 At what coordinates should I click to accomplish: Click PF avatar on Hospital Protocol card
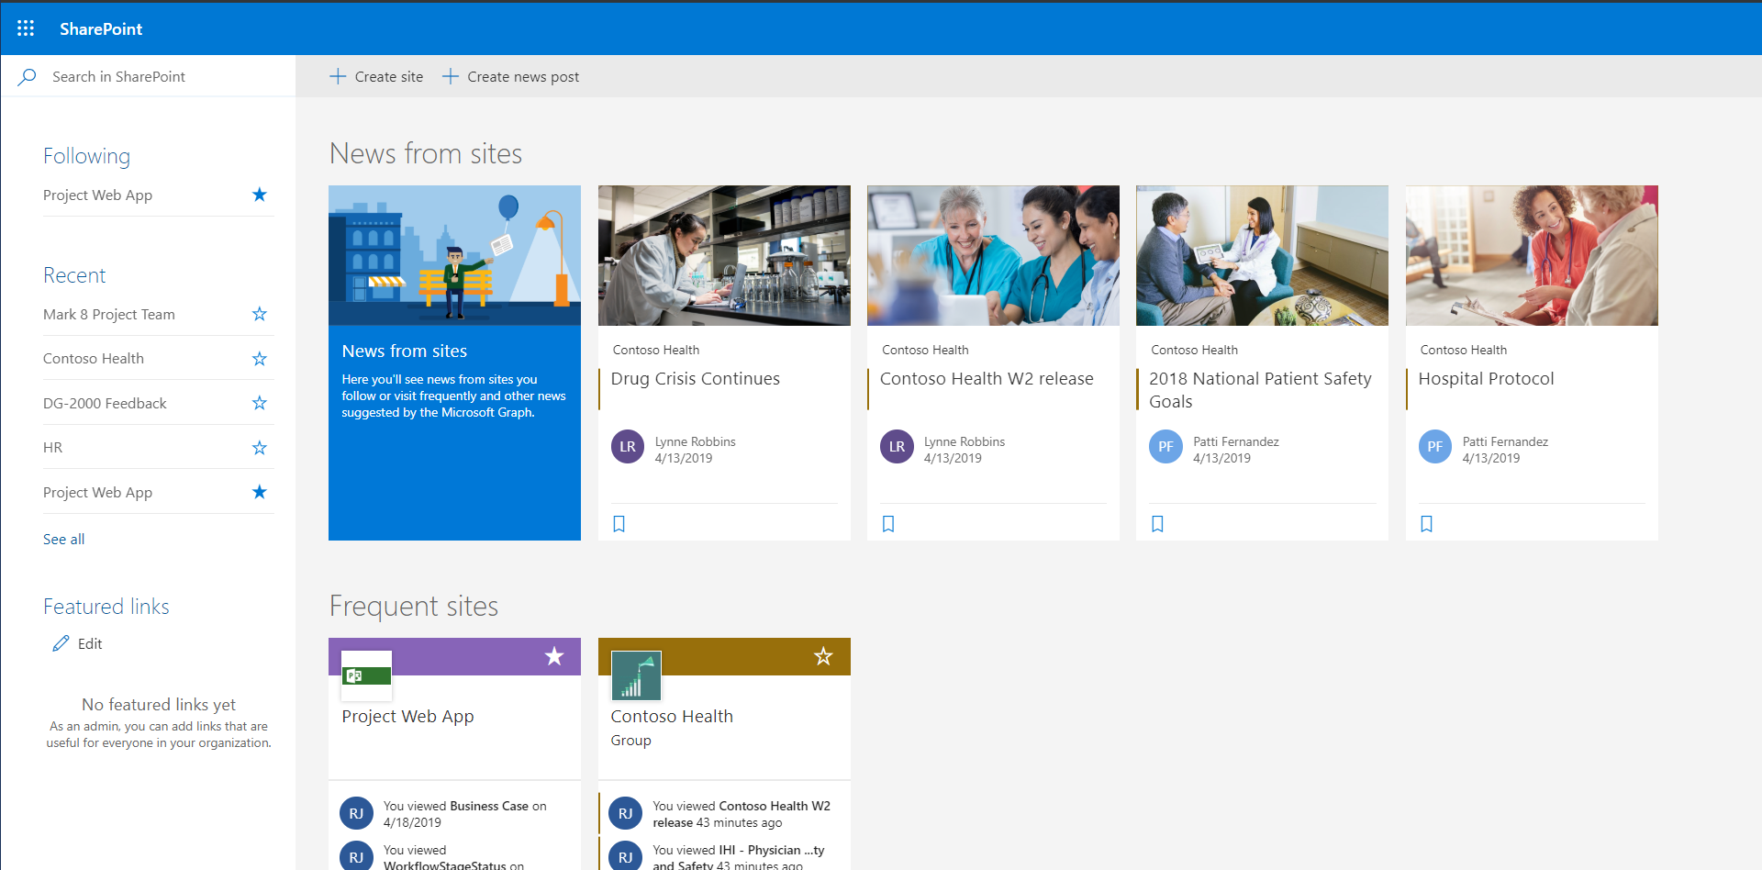tap(1435, 447)
